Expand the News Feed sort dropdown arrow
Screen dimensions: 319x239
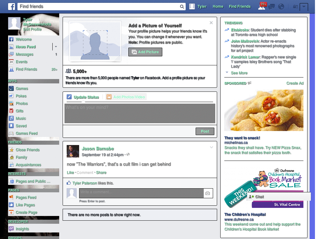tap(56, 47)
